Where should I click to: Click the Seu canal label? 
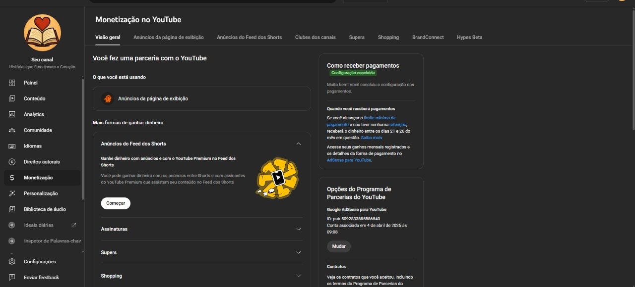42,59
